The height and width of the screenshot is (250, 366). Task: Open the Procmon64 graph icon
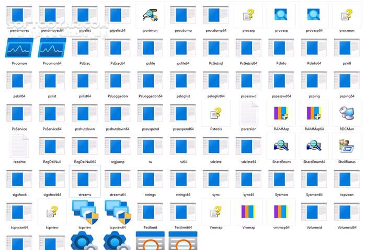coord(52,50)
